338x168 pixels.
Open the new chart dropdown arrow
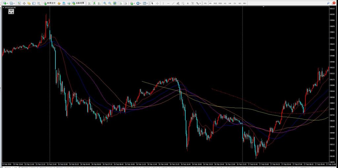coord(8,3)
